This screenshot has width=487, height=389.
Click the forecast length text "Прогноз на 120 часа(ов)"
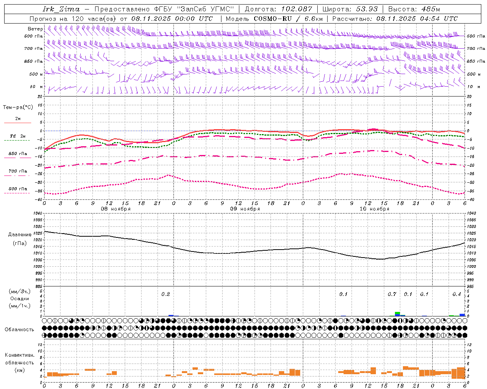point(73,19)
